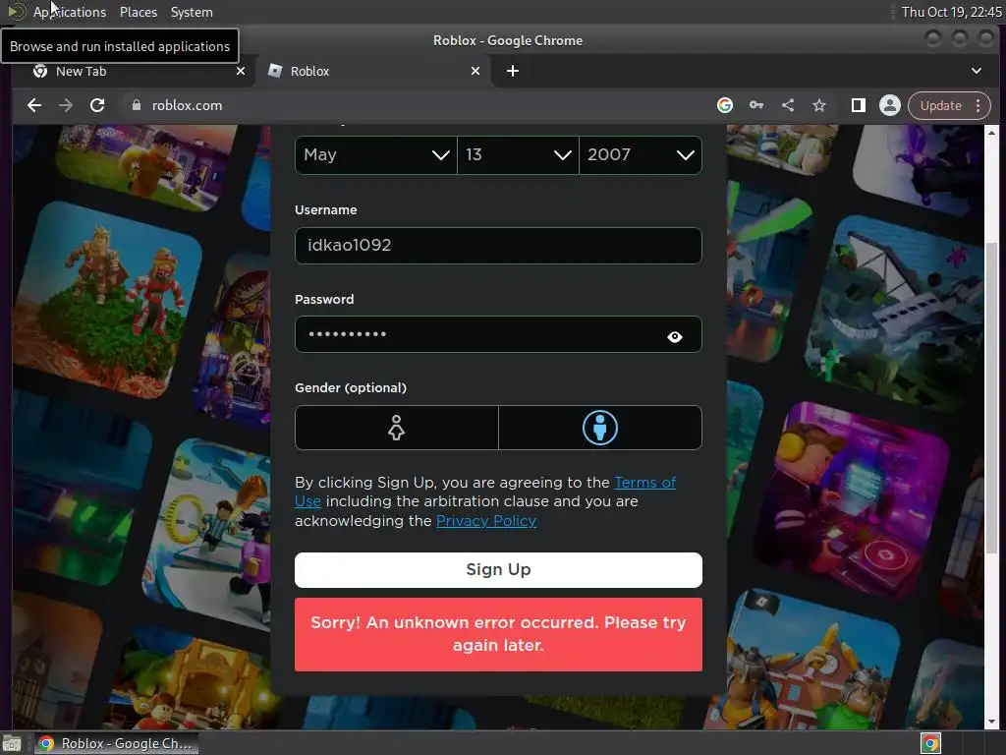Open Chrome's three-dot menu
The image size is (1006, 755).
[978, 105]
